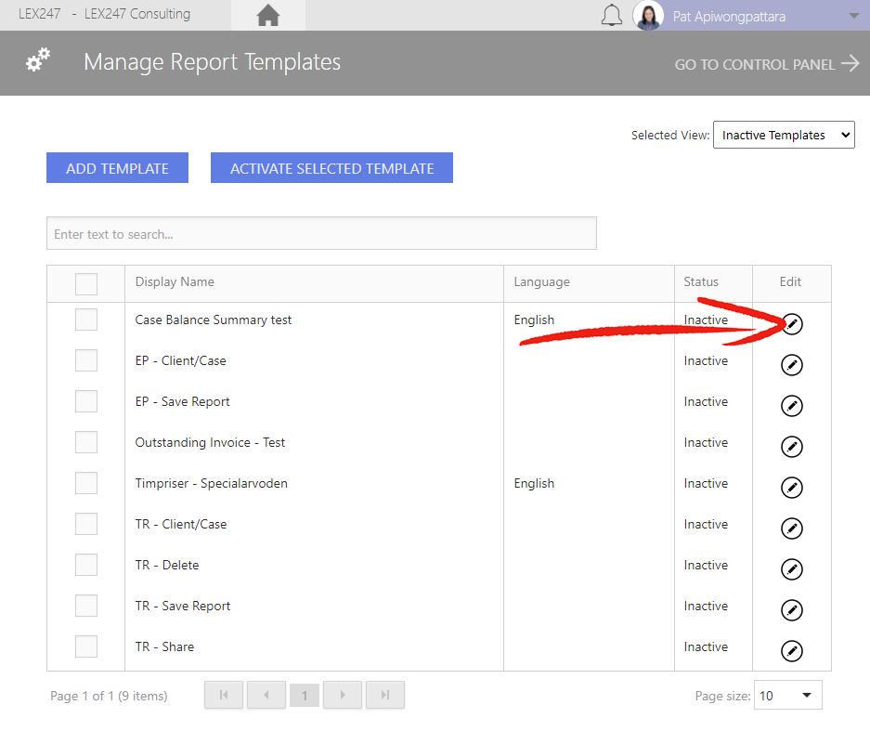This screenshot has height=744, width=870.
Task: Sort by Display Name column header
Action: tap(175, 282)
